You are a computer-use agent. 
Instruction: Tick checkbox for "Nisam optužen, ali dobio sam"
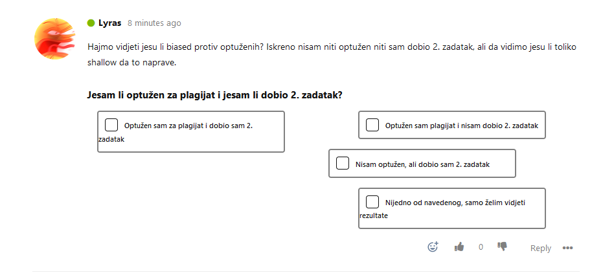[343, 163]
